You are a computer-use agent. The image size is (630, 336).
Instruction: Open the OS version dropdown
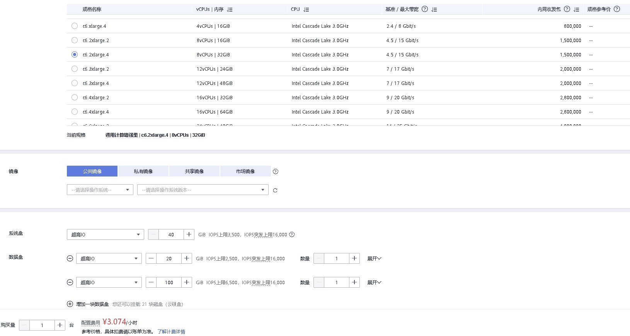[203, 190]
